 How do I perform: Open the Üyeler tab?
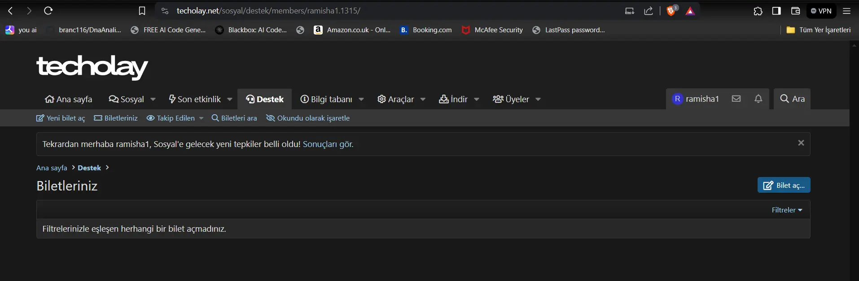click(x=511, y=99)
